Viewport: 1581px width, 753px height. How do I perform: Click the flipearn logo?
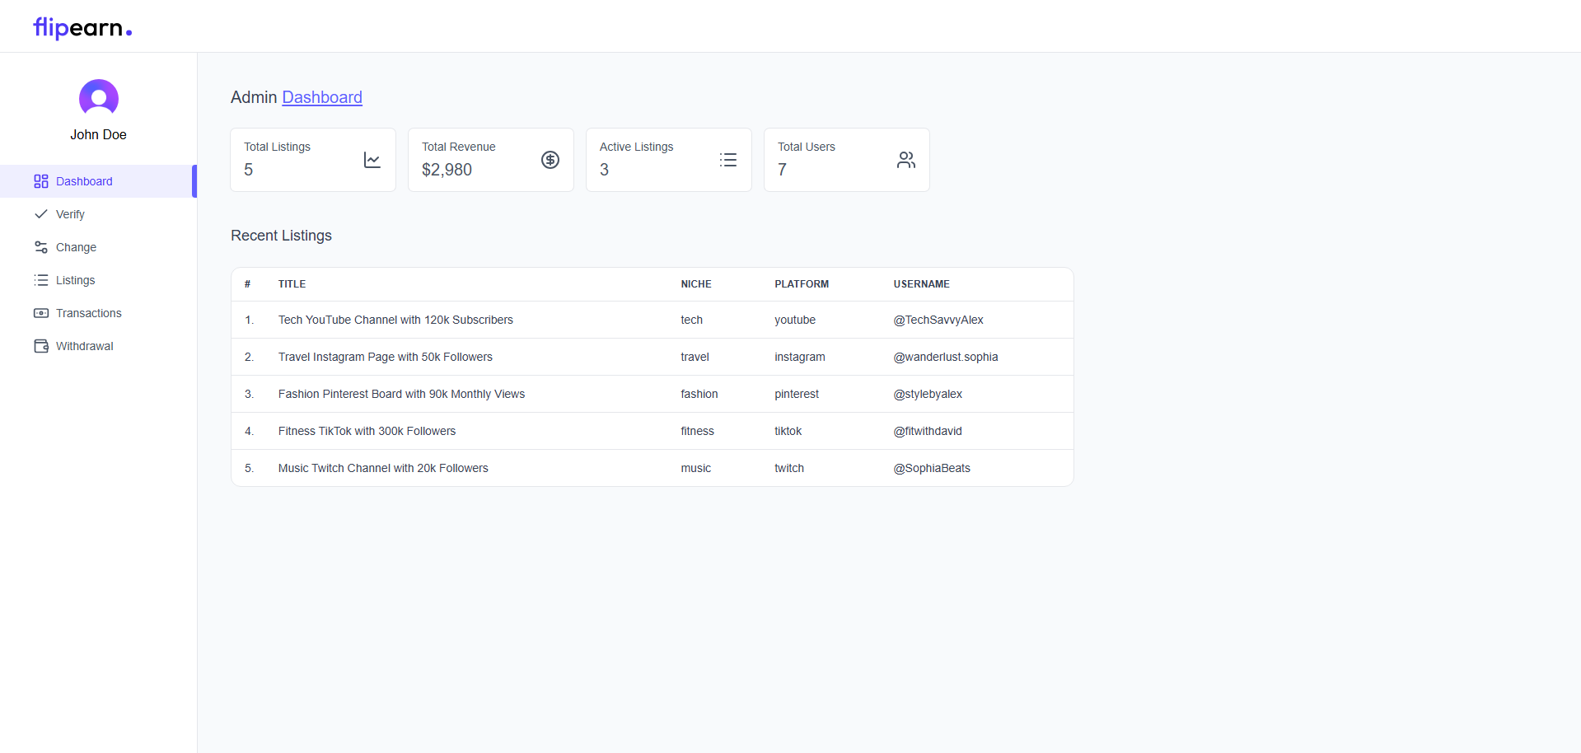coord(82,28)
